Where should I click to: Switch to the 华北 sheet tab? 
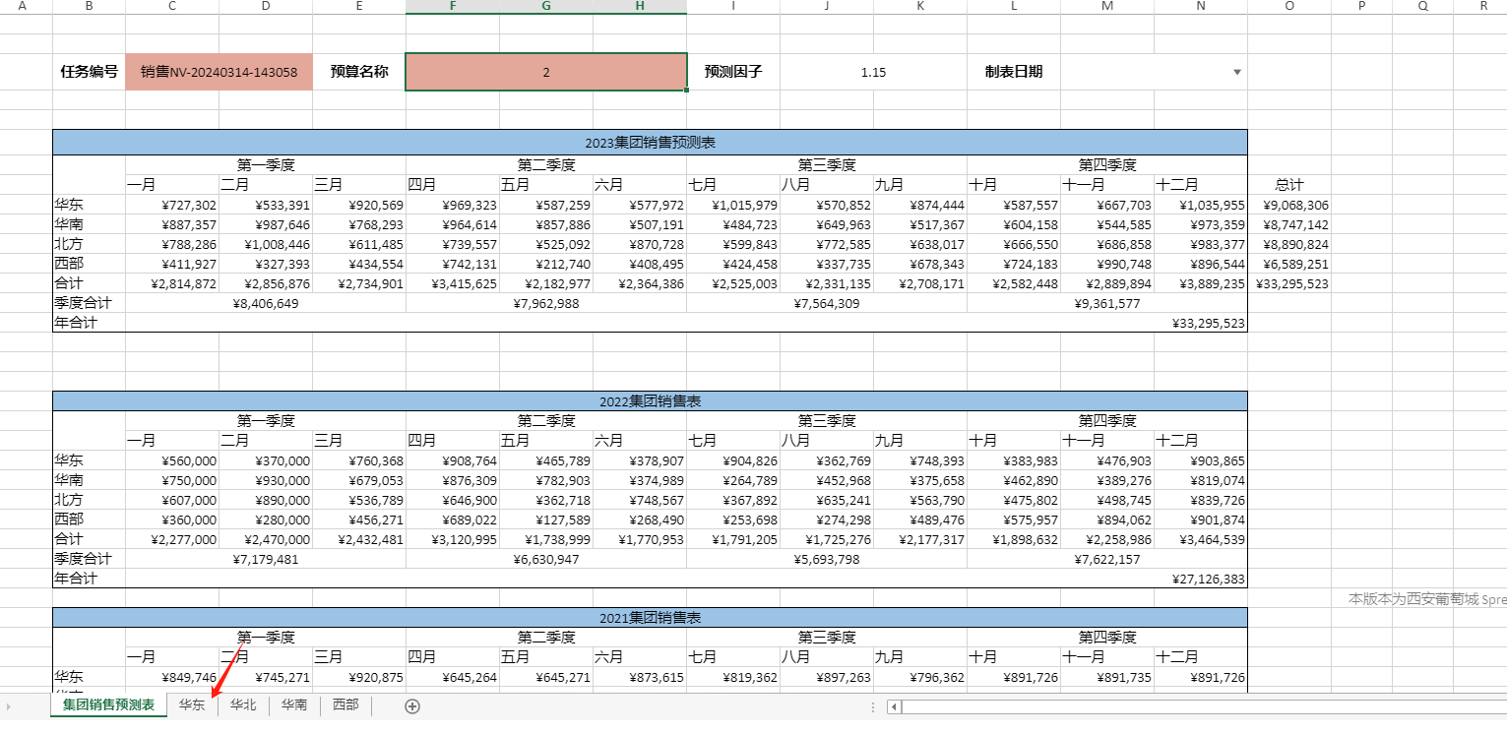point(243,704)
